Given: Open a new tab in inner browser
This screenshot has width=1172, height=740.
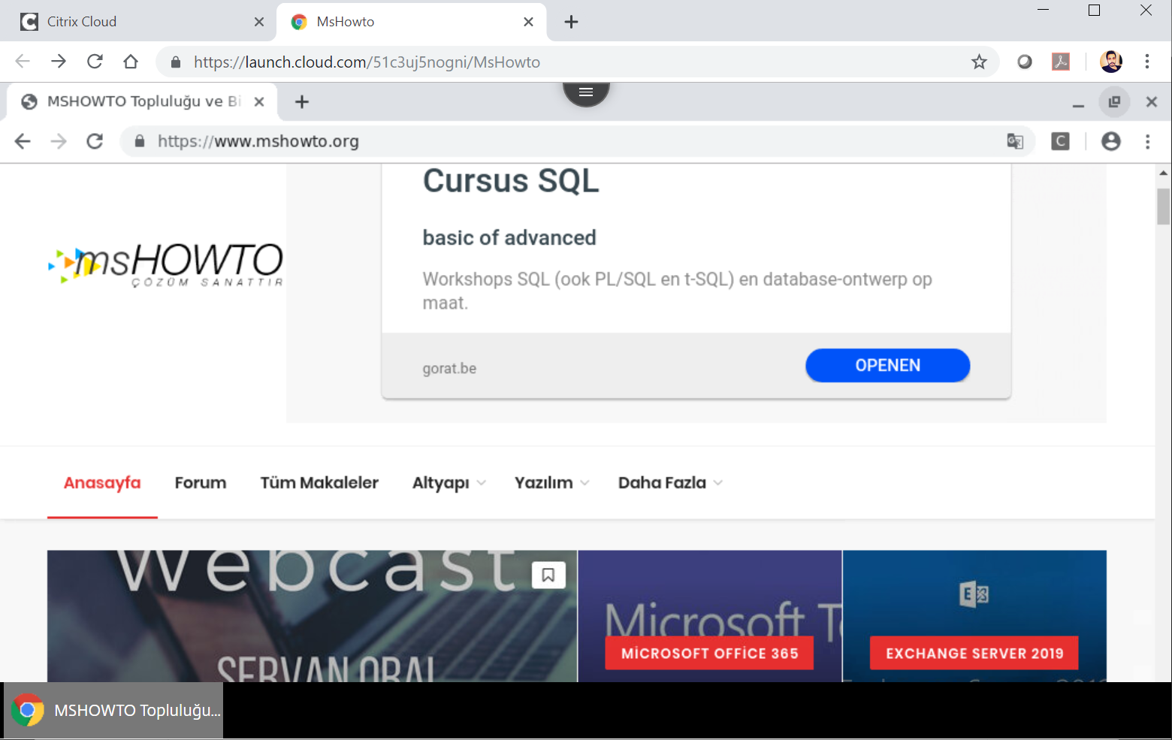Looking at the screenshot, I should pos(302,101).
